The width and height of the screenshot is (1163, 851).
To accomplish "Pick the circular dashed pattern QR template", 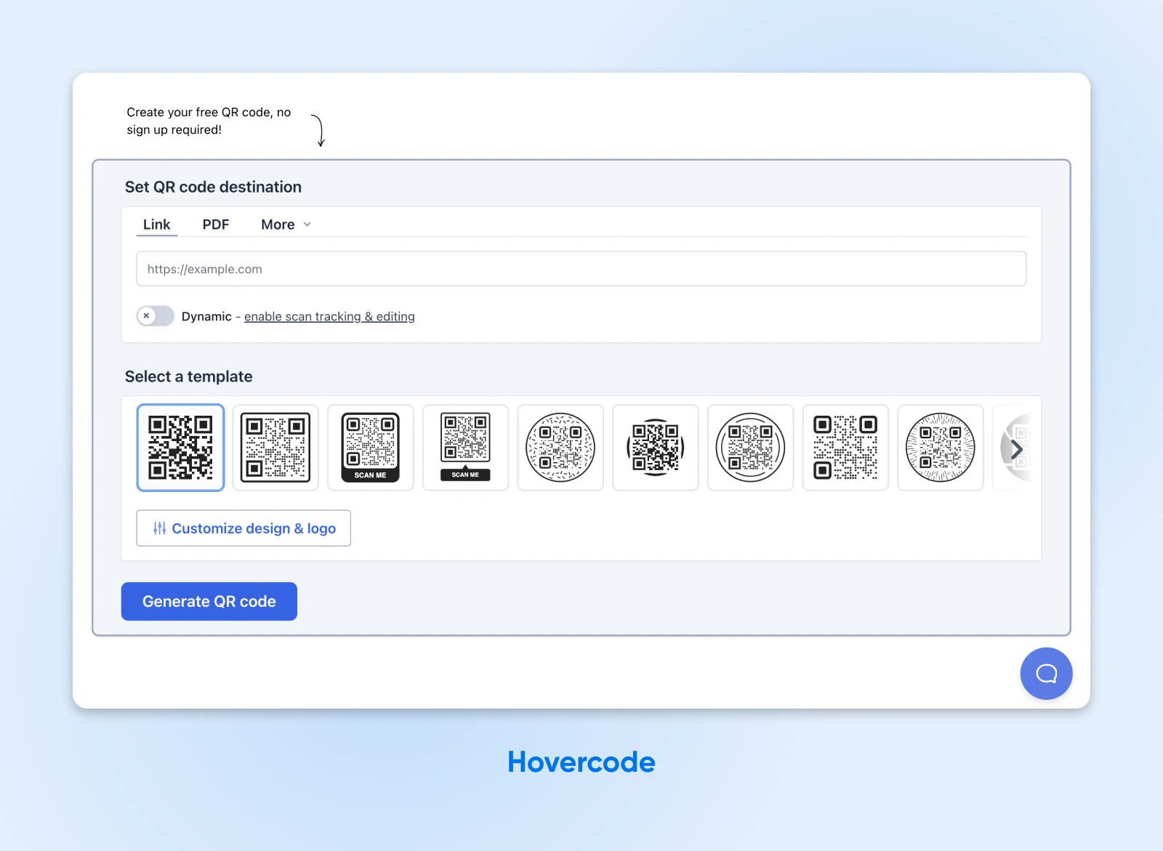I will tap(560, 448).
